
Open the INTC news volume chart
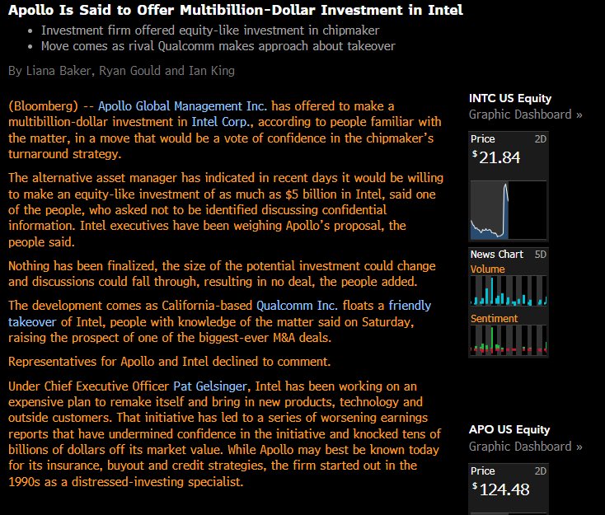[x=509, y=291]
